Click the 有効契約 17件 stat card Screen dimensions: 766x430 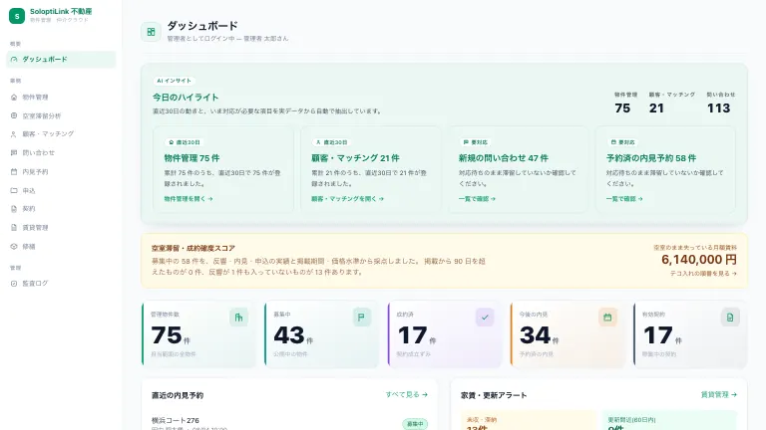[690, 334]
